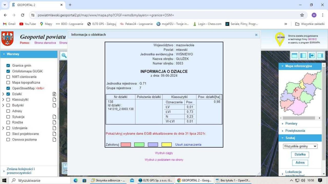Expand the Pomiary section
Screen dimensions: 328x184
[291, 123]
